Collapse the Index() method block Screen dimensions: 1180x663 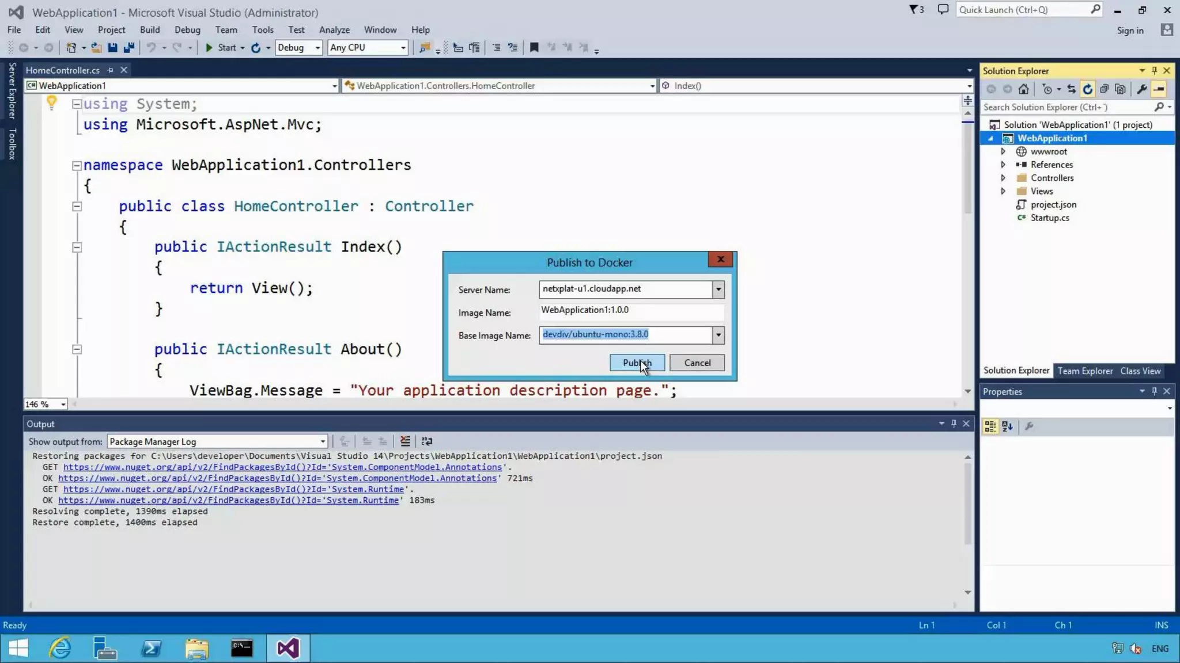pyautogui.click(x=76, y=247)
